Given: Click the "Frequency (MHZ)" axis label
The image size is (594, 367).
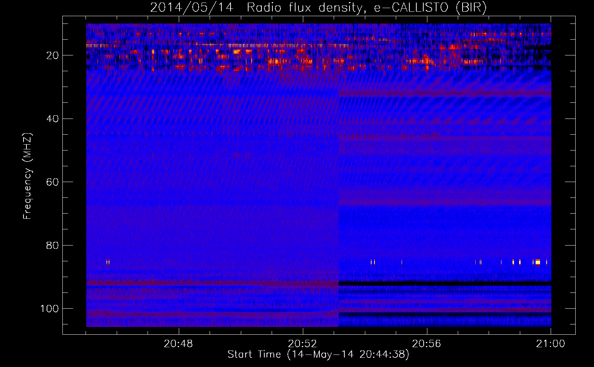Looking at the screenshot, I should point(28,176).
